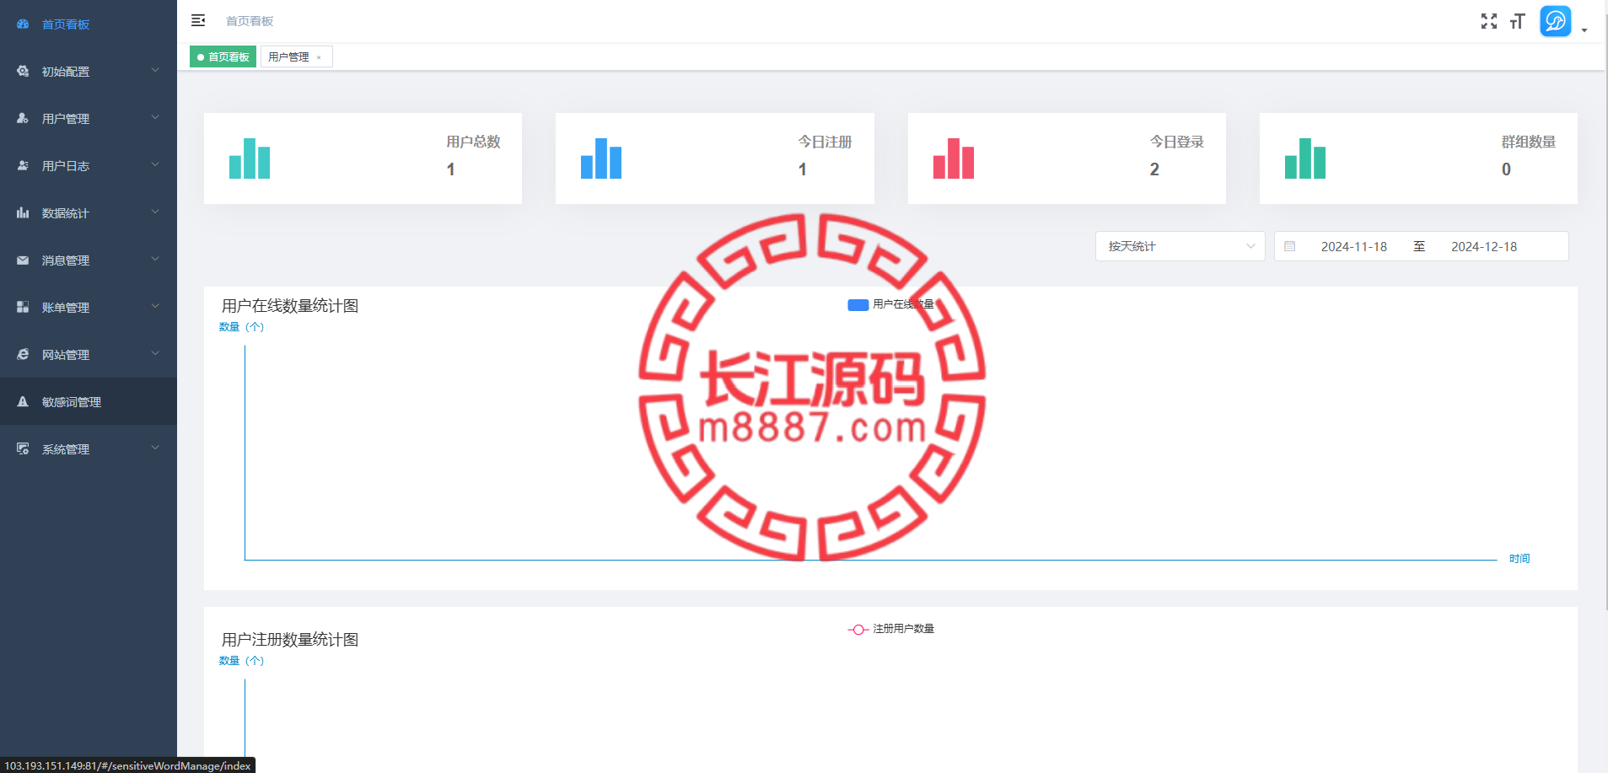The height and width of the screenshot is (773, 1608).
Task: Click the 用户日志 icon in the sidebar
Action: click(x=23, y=166)
